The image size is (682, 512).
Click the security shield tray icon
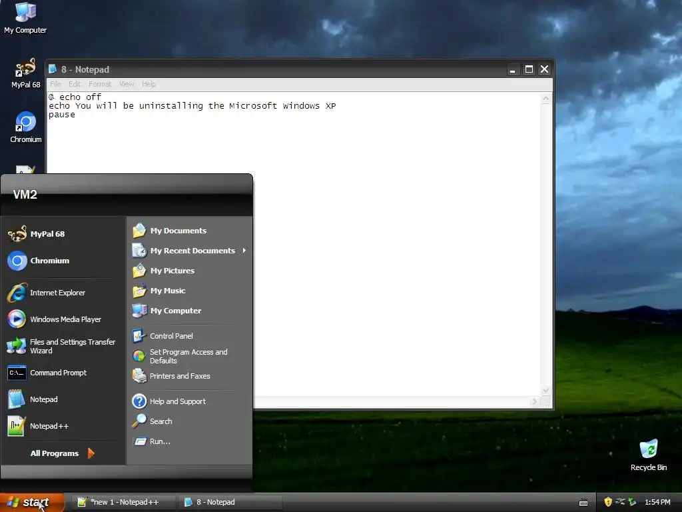pyautogui.click(x=608, y=502)
